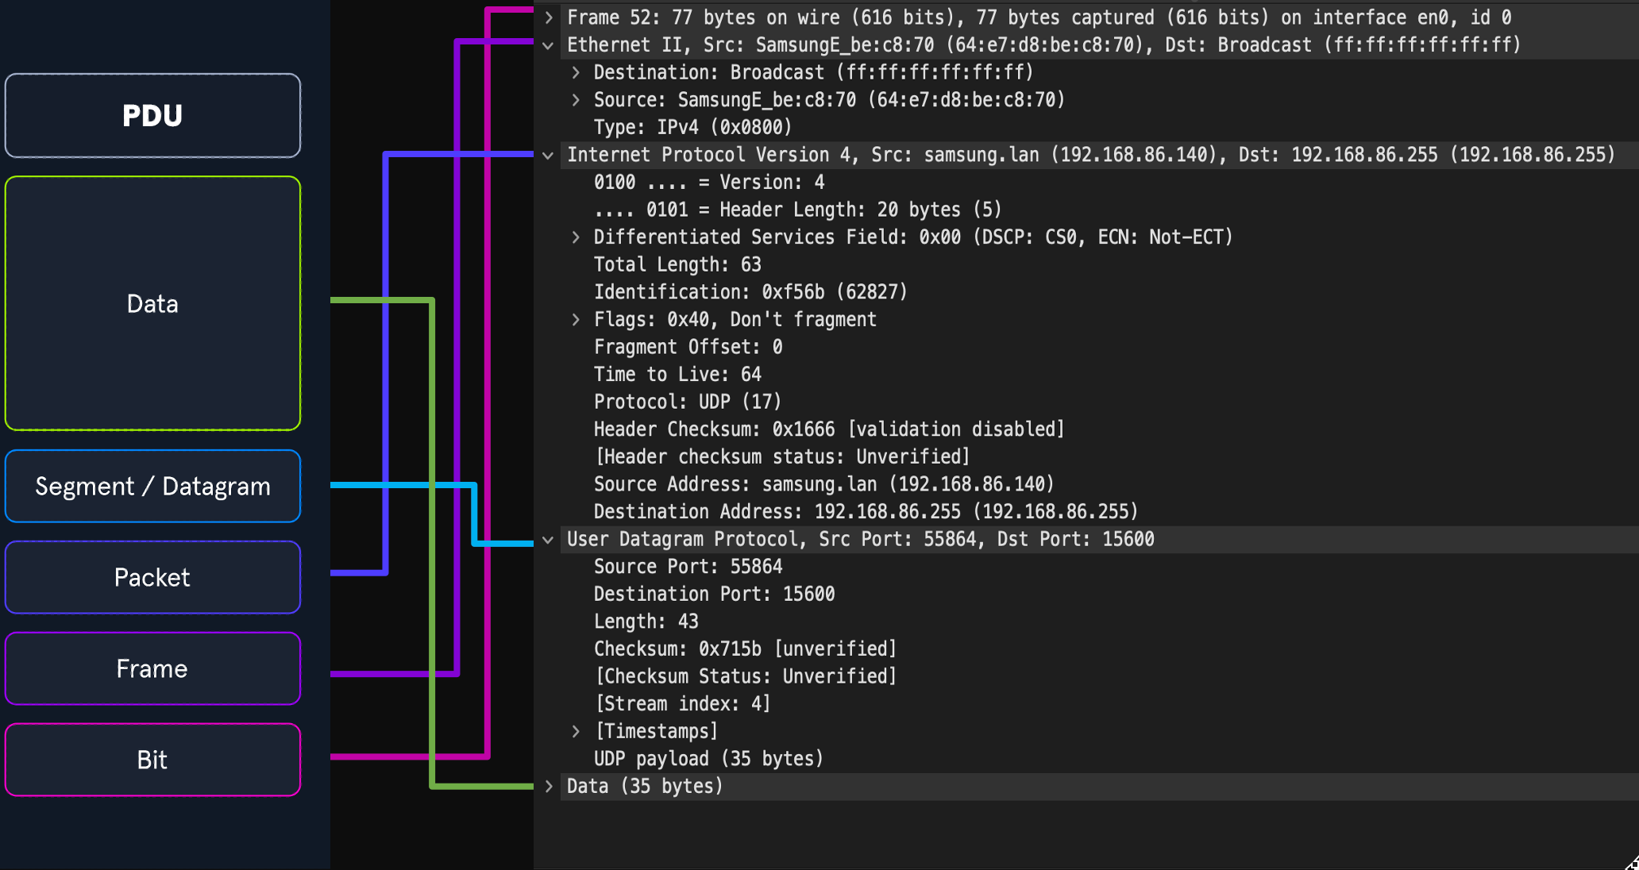Screen dimensions: 1639x870
Task: Select the Protocol: UDP (17) line
Action: (687, 402)
